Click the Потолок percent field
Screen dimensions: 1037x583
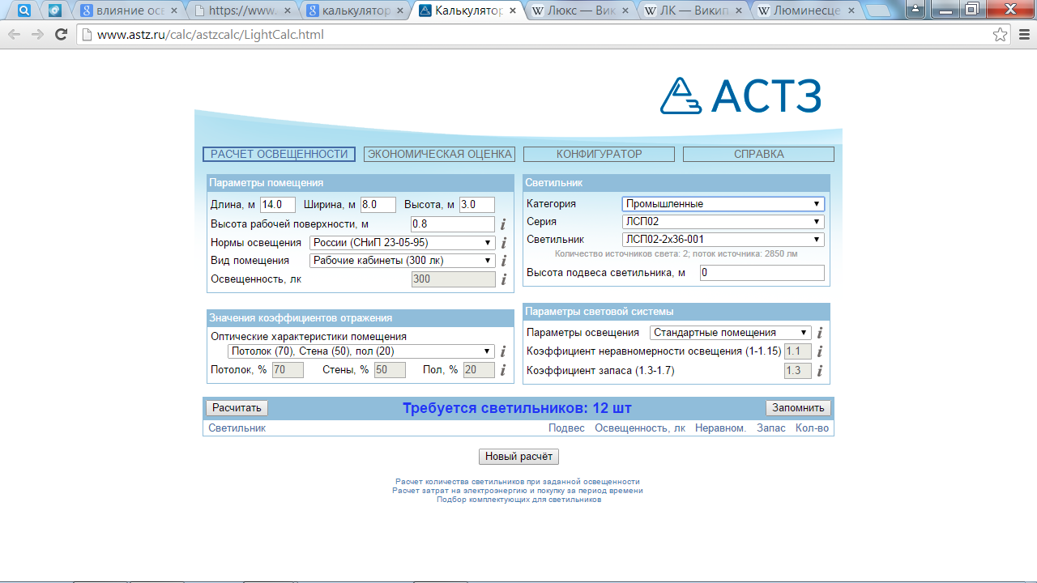point(288,370)
